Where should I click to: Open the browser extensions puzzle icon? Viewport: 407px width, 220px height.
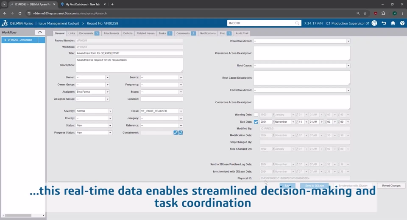(x=383, y=13)
